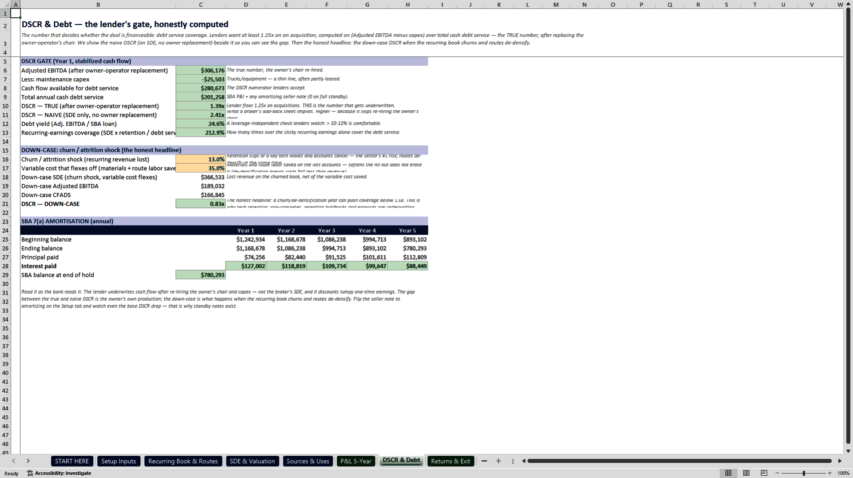Go to previous sheet tab arrow
This screenshot has height=478, width=853.
point(14,461)
